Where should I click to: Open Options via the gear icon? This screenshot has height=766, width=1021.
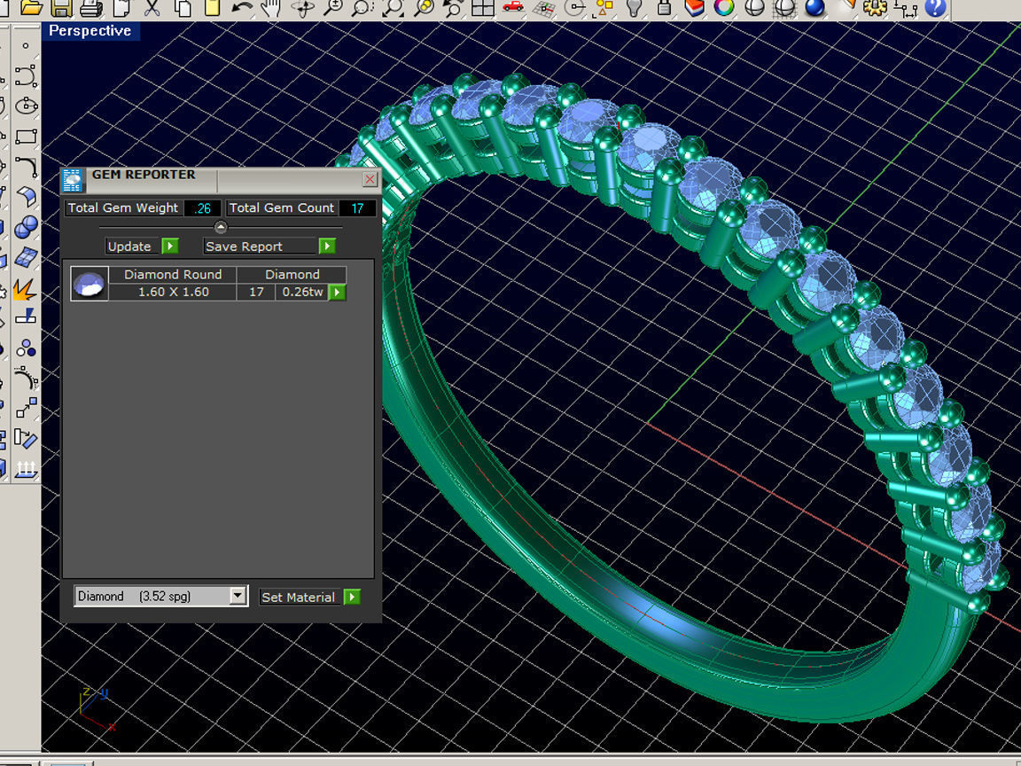875,8
